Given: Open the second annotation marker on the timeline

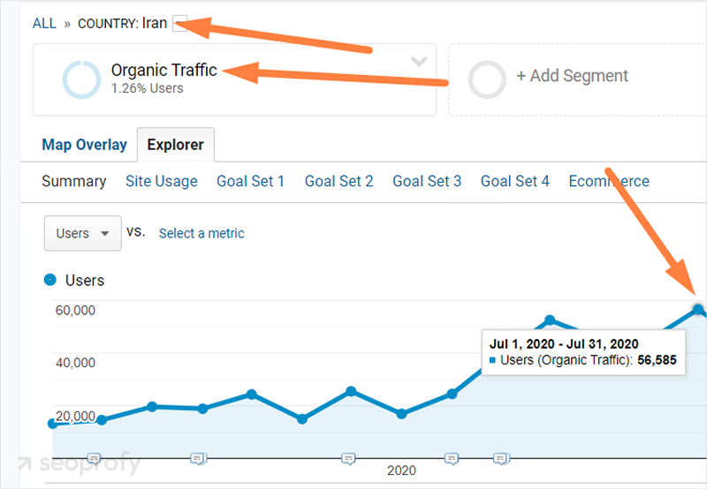Looking at the screenshot, I should pyautogui.click(x=198, y=458).
